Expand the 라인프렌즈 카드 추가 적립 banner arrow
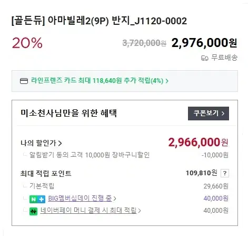The image size is (248, 236). click(x=167, y=81)
